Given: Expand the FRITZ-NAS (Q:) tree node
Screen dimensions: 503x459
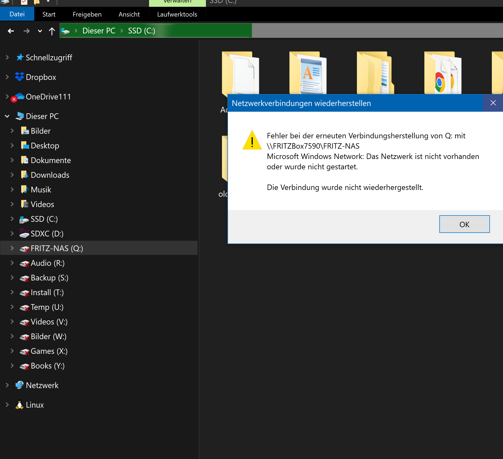Looking at the screenshot, I should click(x=12, y=248).
